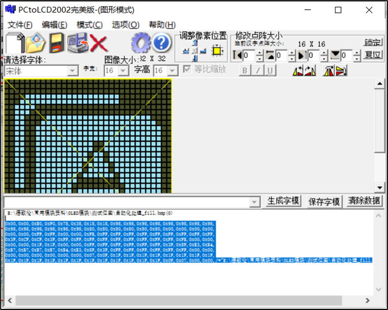Screen dimensions: 388x310
Task: Flip image horizontally with mirror icon
Action: [x=329, y=71]
